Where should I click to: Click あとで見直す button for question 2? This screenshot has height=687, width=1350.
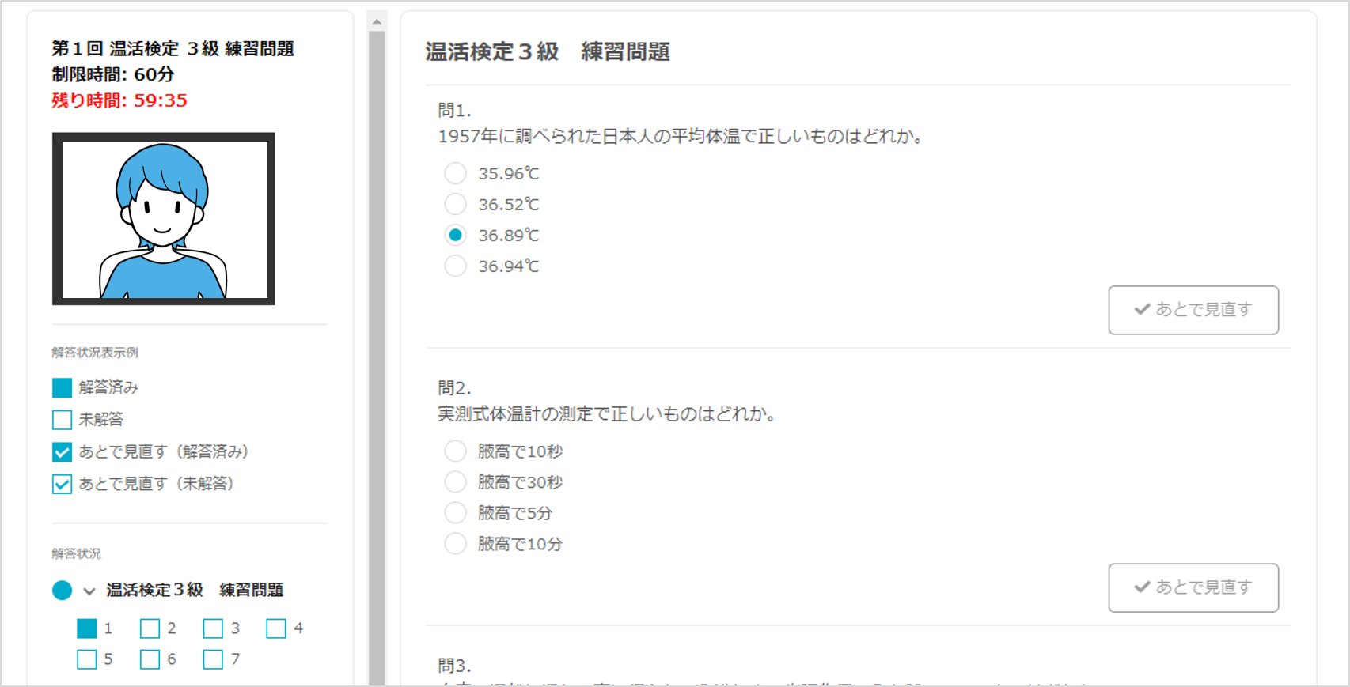[x=1193, y=587]
